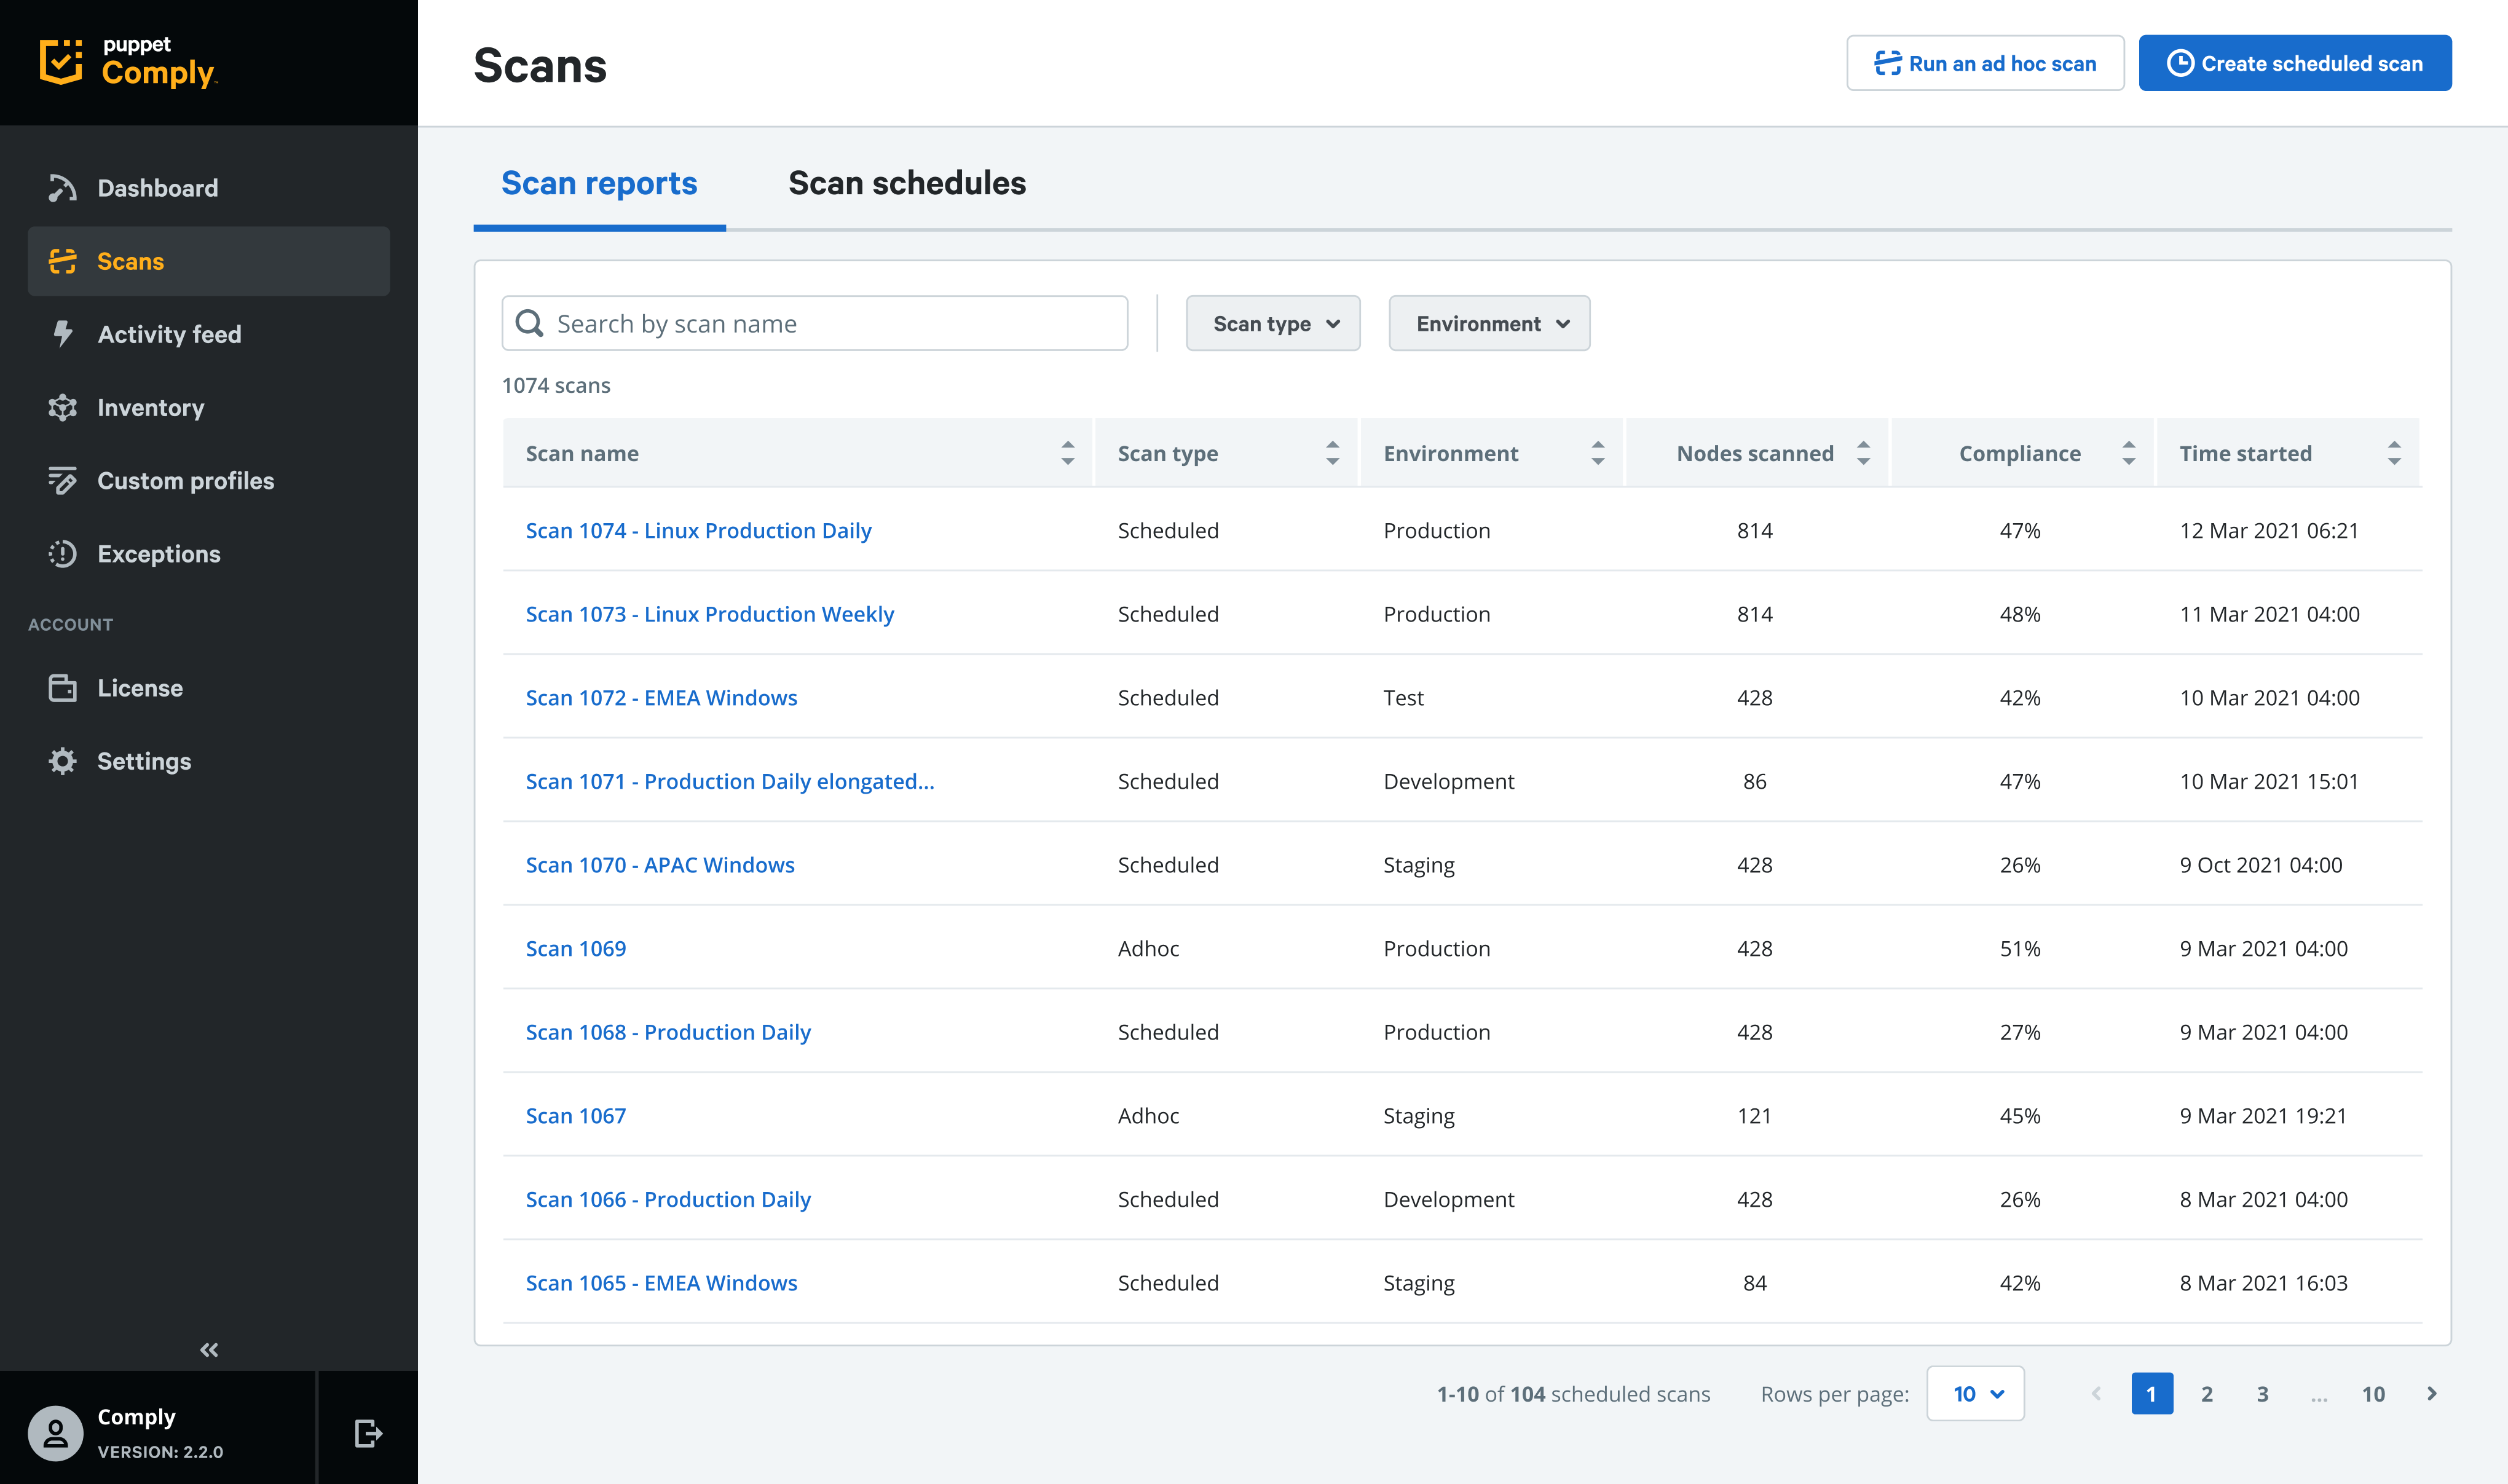
Task: Click the log out icon at bottom
Action: coord(368,1433)
